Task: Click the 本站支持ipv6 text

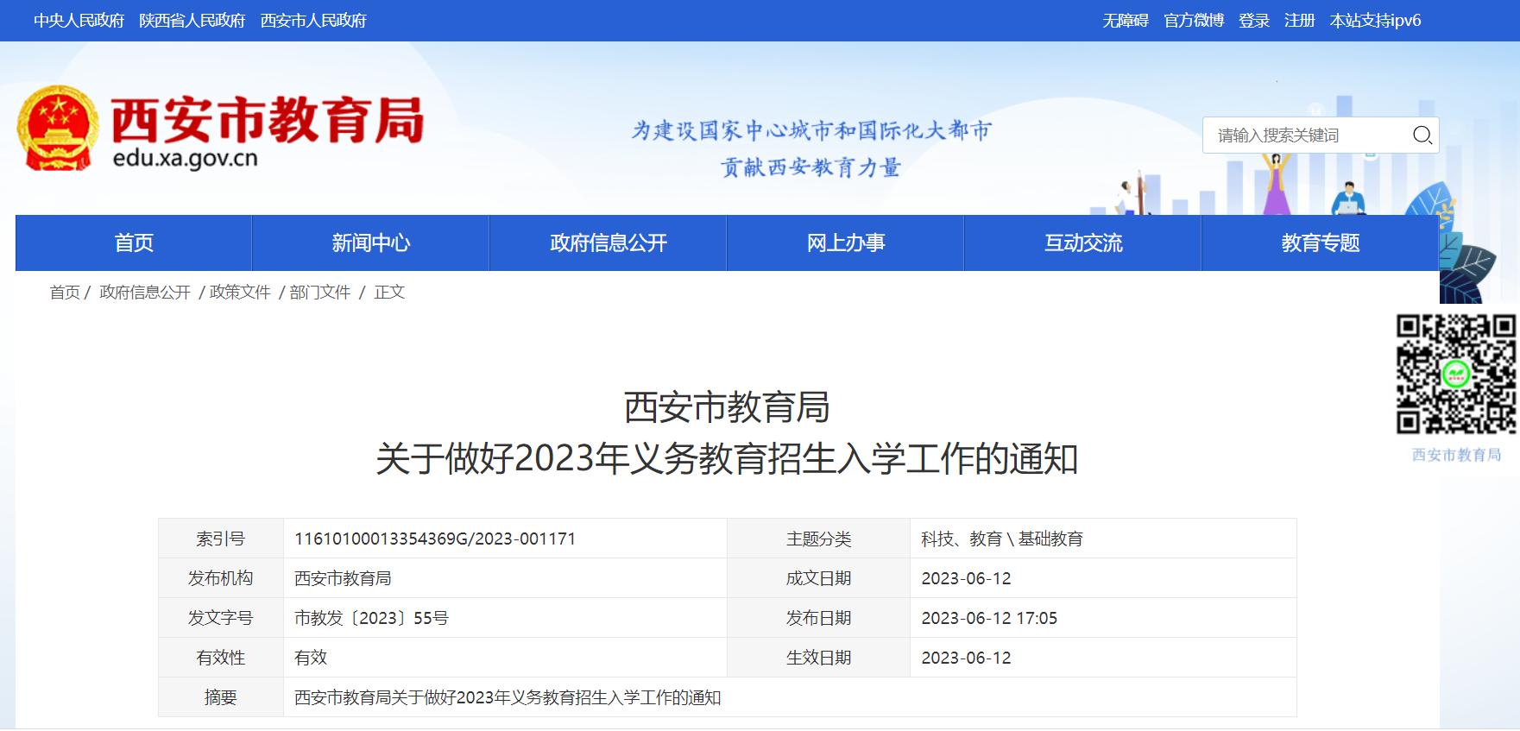Action: 1375,21
